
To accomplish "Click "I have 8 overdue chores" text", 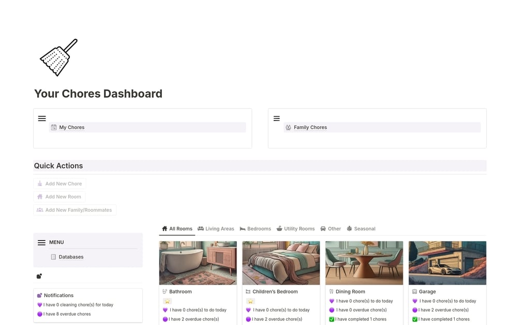I will coord(67,314).
